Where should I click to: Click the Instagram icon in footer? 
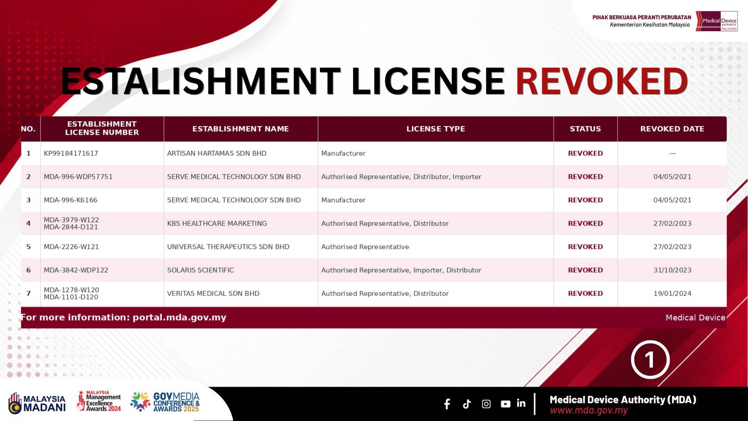pyautogui.click(x=486, y=404)
